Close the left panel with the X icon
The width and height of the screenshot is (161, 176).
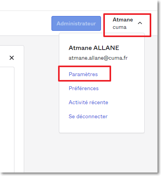pos(12,58)
